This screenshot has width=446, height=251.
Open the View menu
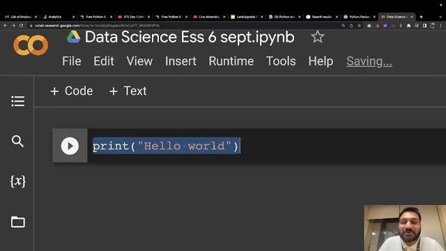coord(139,61)
